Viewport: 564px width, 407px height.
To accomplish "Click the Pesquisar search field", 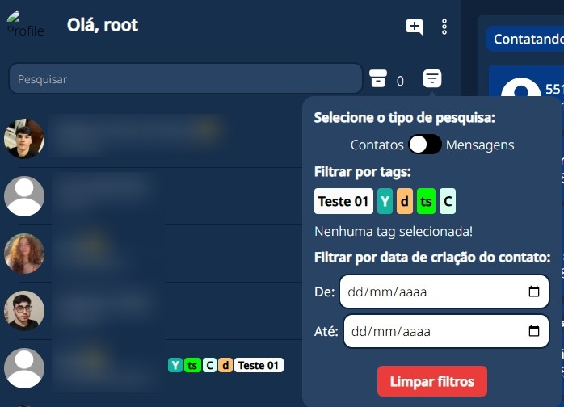I will [186, 79].
